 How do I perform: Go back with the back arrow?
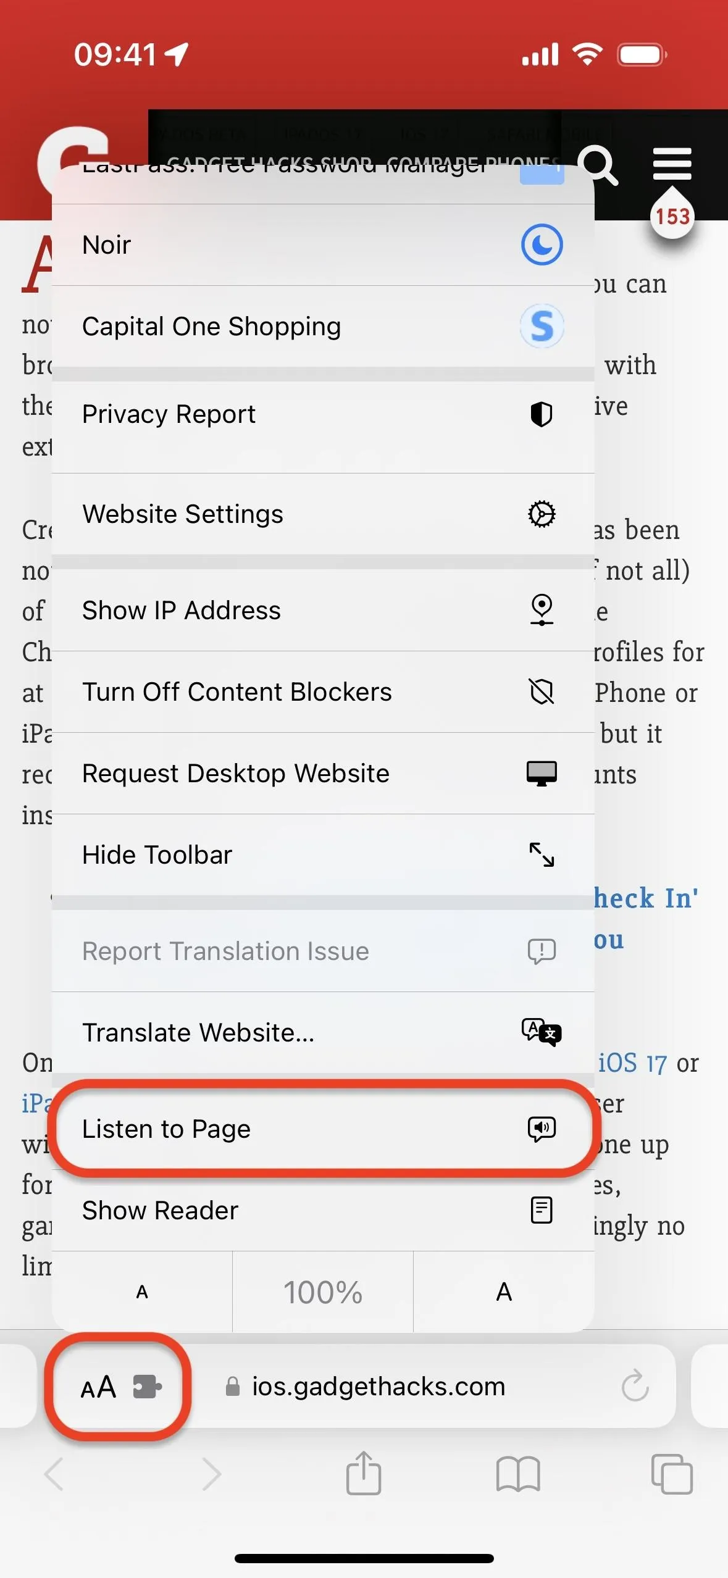point(54,1474)
